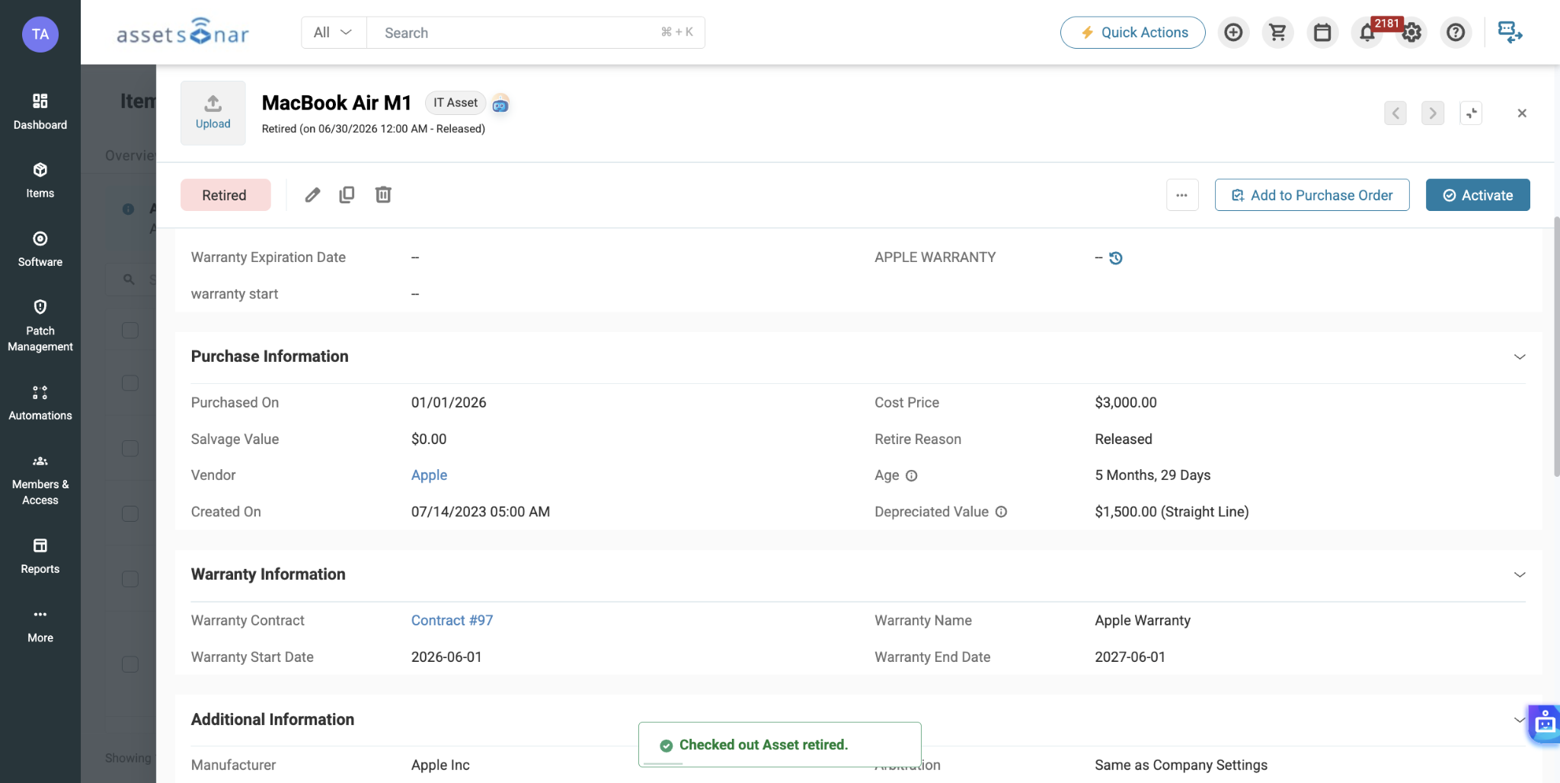This screenshot has width=1560, height=783.
Task: Open the help question mark icon
Action: tap(1456, 32)
